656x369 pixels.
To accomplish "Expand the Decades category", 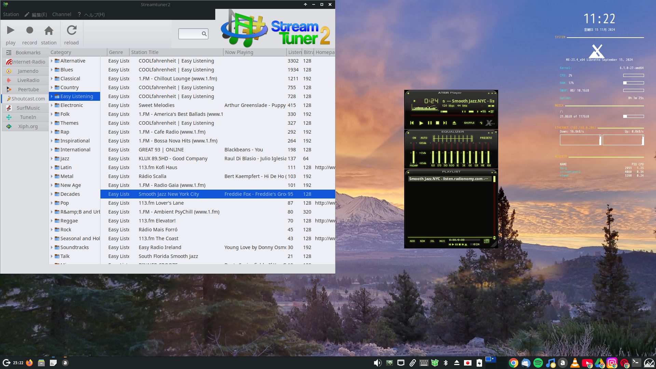I will pos(52,194).
